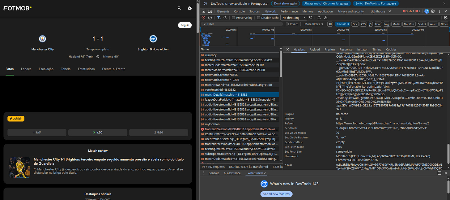Expand more DevTools tabs chevron
450x200 pixels.
point(390,11)
